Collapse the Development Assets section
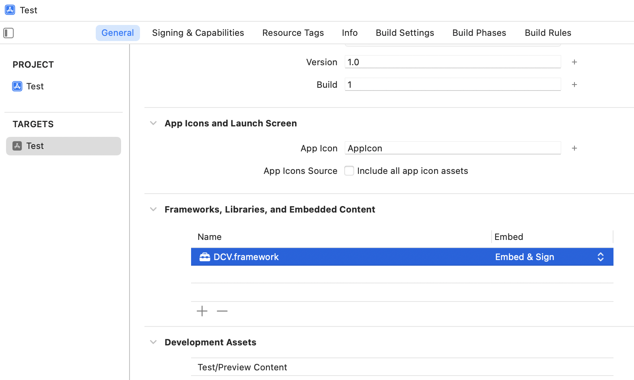Image resolution: width=634 pixels, height=380 pixels. 153,342
